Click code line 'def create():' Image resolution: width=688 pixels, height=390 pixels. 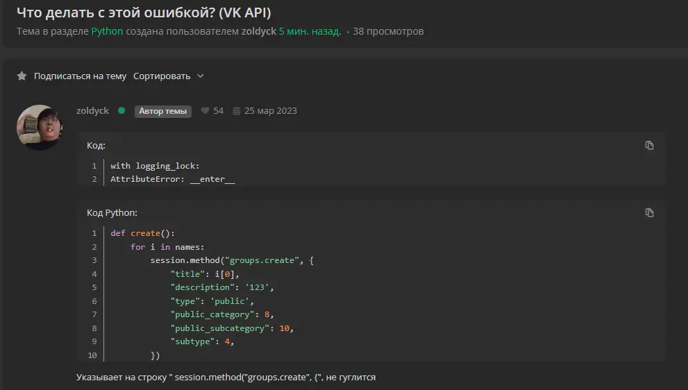(142, 233)
